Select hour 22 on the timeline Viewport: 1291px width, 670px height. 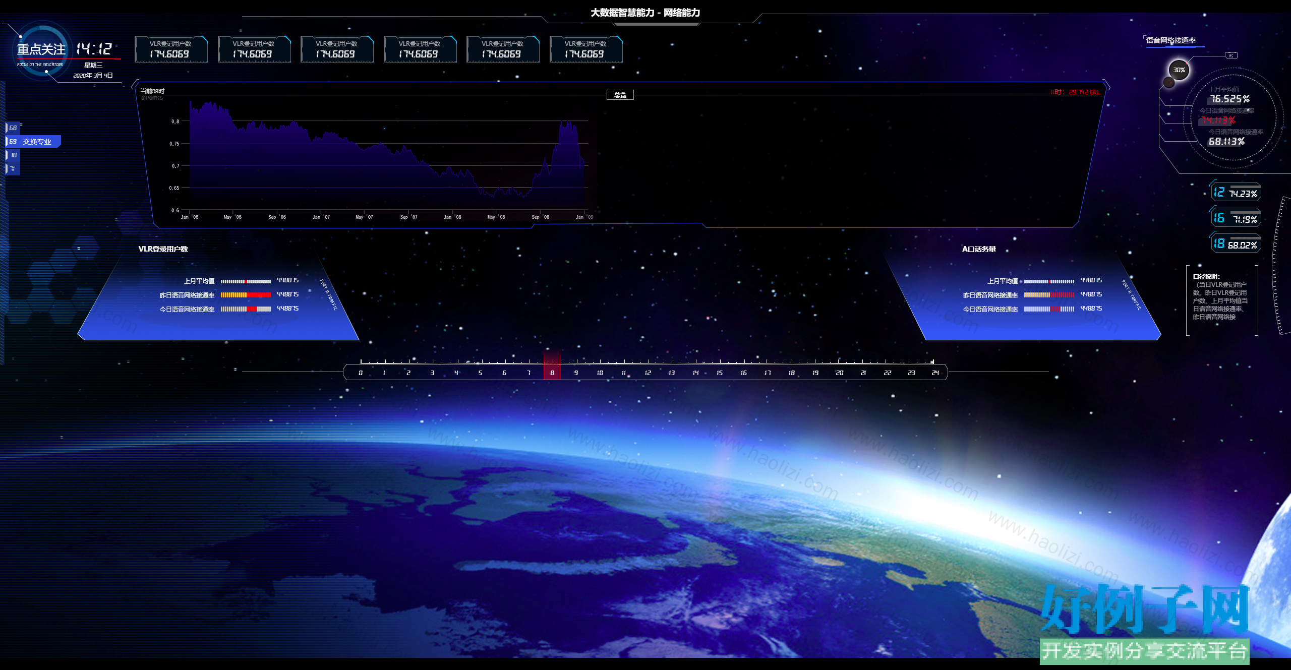pos(888,373)
